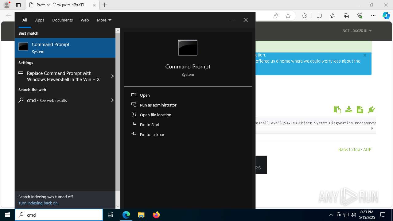This screenshot has height=221, width=393.
Task: Click the Back to top link
Action: (x=349, y=149)
